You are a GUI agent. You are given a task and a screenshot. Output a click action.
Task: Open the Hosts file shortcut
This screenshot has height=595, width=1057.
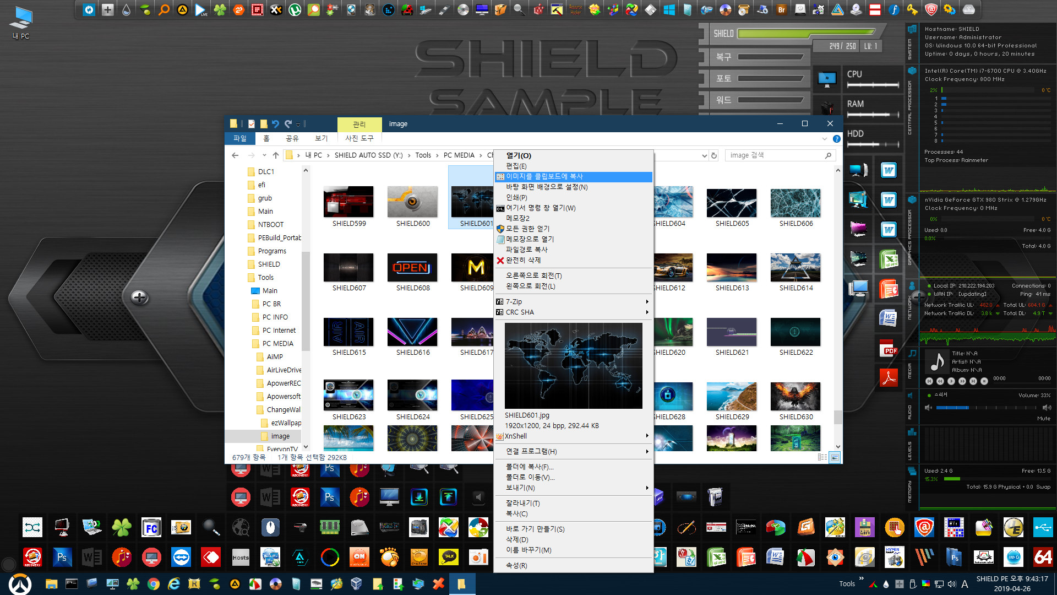pyautogui.click(x=241, y=558)
